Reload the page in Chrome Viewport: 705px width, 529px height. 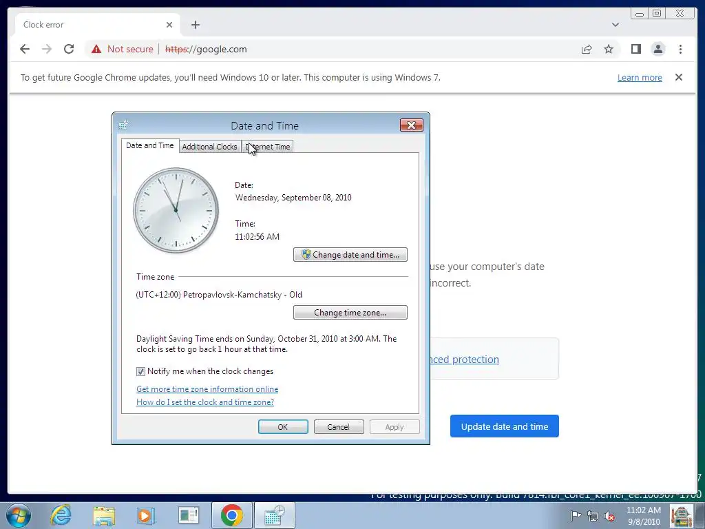click(69, 49)
